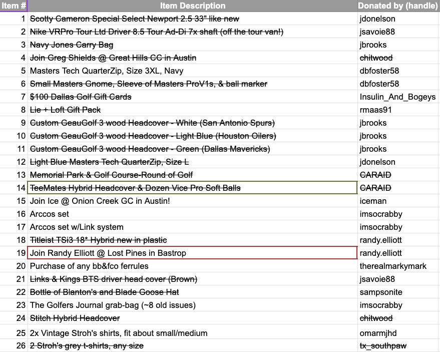440x352 pixels.
Task: Select the San Antonio Spurs headcover cell
Action: (x=193, y=123)
